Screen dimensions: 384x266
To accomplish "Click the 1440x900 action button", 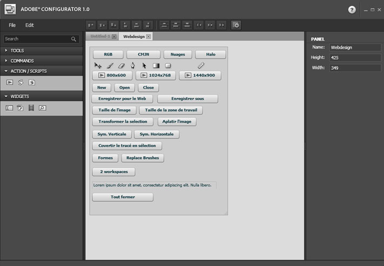I will (x=200, y=75).
